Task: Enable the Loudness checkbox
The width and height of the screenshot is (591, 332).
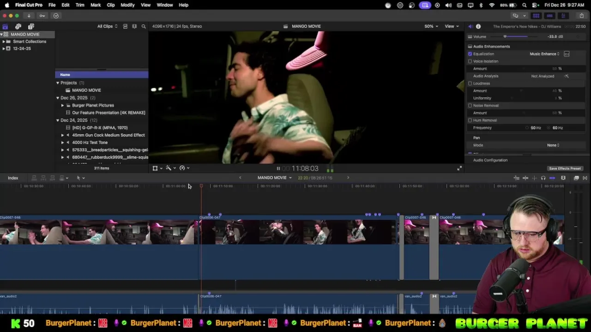Action: click(x=470, y=83)
